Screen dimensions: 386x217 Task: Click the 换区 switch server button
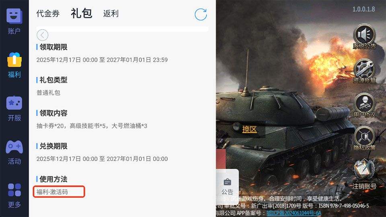point(249,129)
